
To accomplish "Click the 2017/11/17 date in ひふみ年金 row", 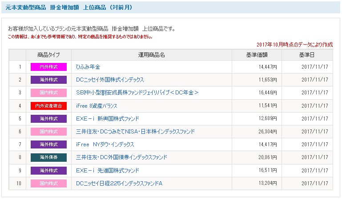I will [x=315, y=67].
